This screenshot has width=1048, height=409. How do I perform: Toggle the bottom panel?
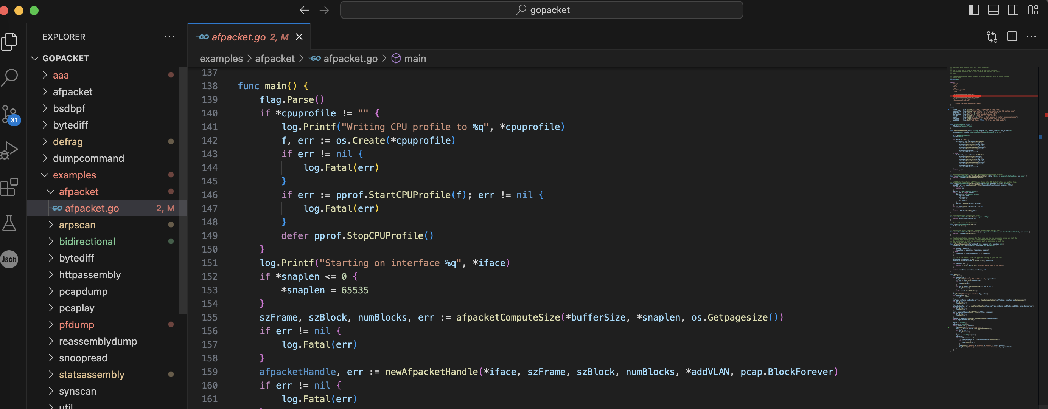coord(994,10)
